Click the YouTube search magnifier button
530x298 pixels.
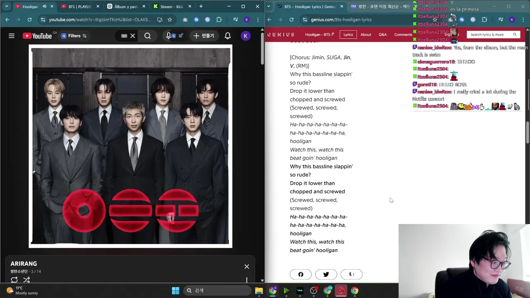coord(147,36)
